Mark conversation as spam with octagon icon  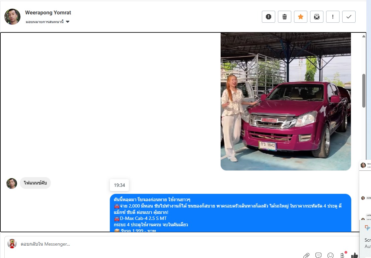click(x=268, y=17)
